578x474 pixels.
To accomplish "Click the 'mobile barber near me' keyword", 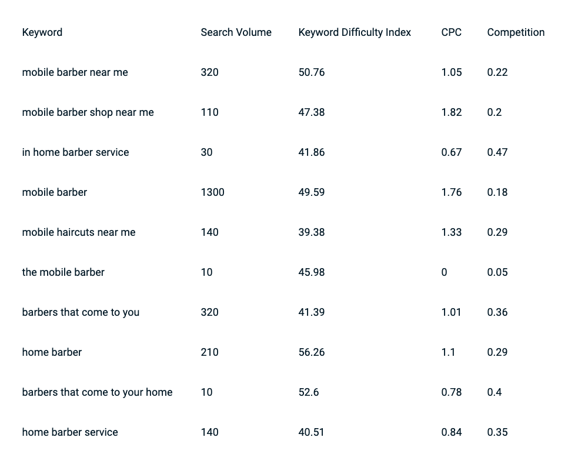I will click(75, 72).
